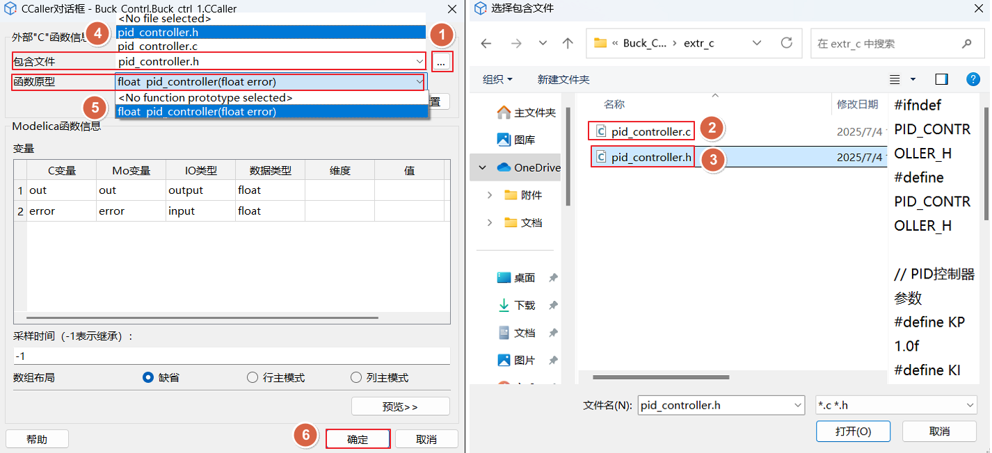Open 主文件夹 home location
Viewport: 992px width, 453px height.
click(526, 112)
